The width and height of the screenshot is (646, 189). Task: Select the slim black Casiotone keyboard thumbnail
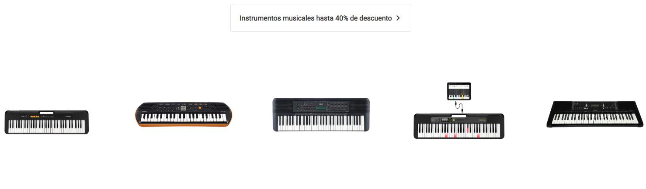pyautogui.click(x=46, y=122)
